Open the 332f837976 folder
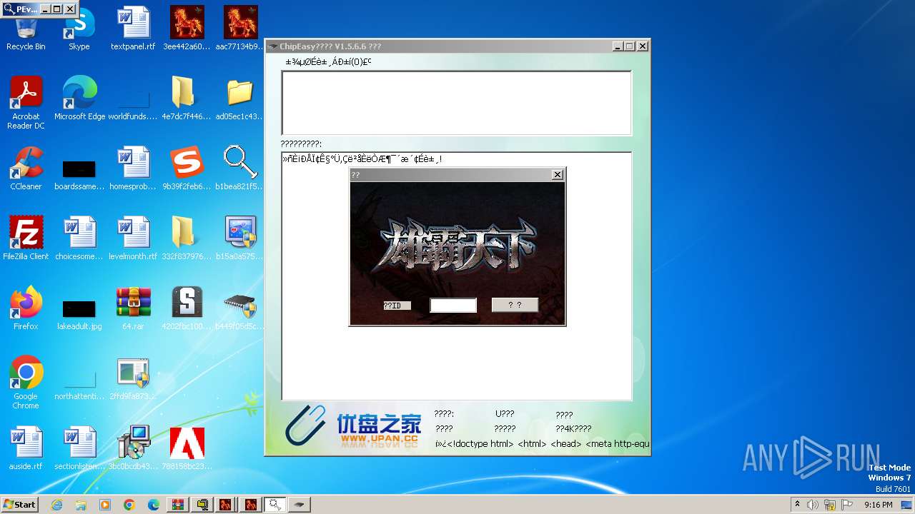Screen dimensions: 915x514 pyautogui.click(x=187, y=238)
